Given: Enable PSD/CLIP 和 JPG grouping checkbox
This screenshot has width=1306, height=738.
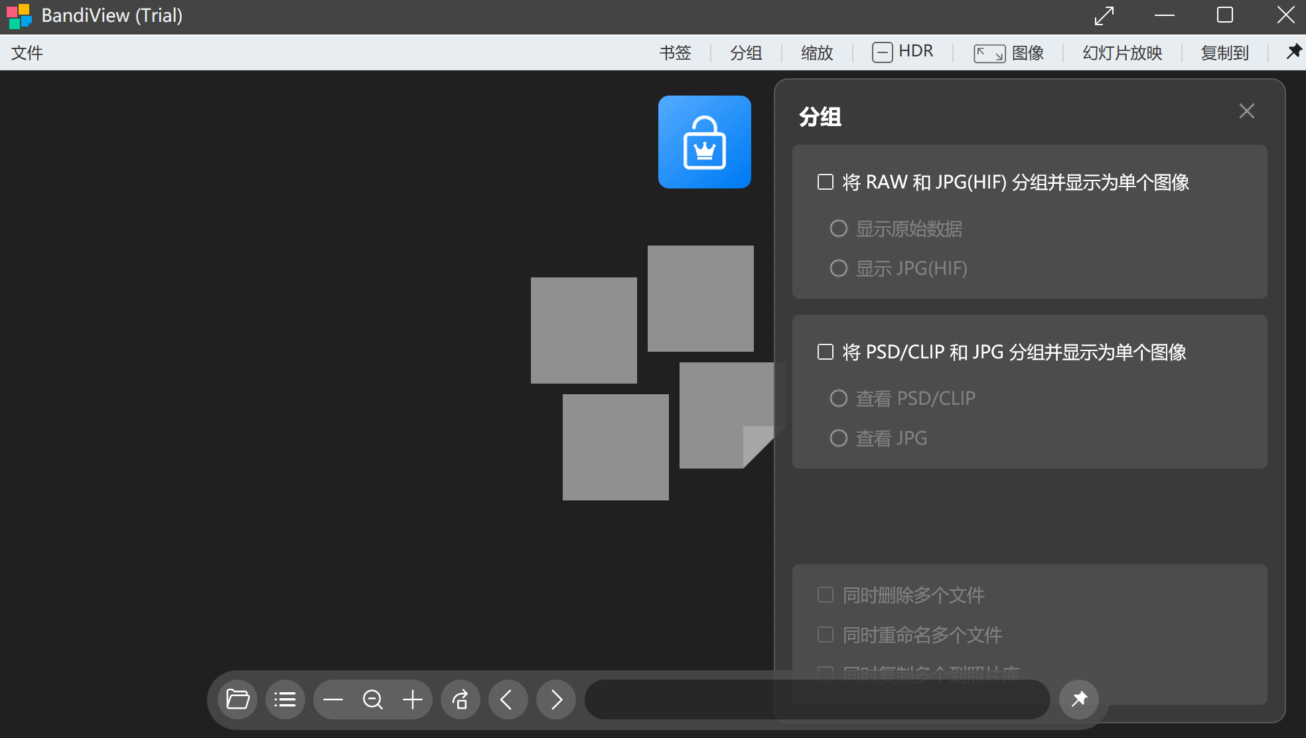Looking at the screenshot, I should (x=826, y=352).
